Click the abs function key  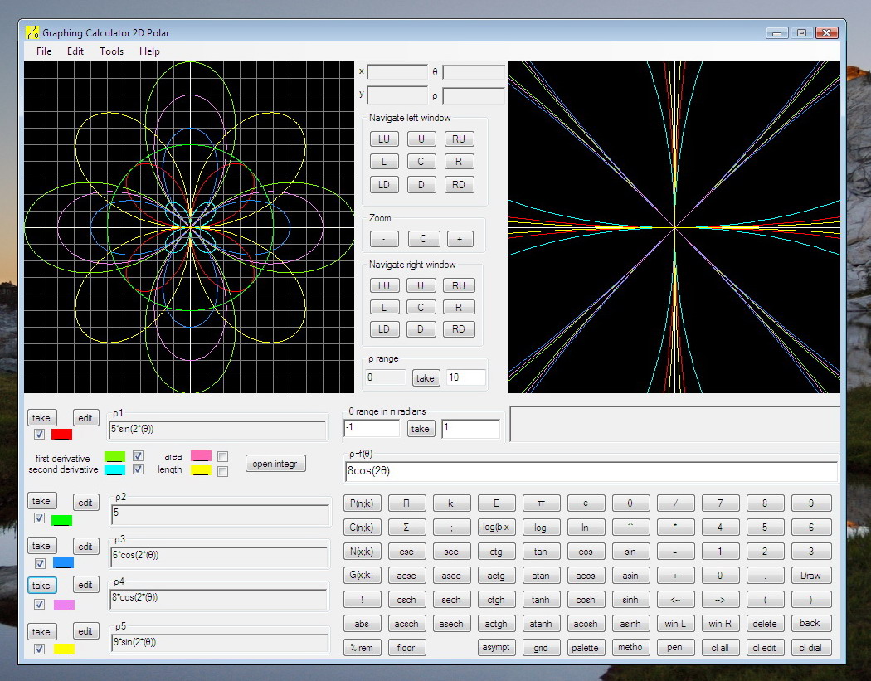click(x=362, y=623)
